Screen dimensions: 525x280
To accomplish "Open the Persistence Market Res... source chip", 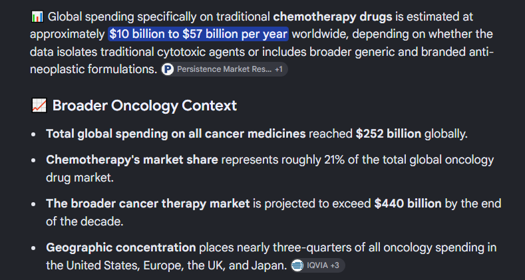I will coord(224,69).
